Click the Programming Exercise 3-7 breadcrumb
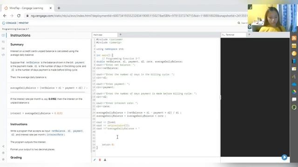 point(15,29)
